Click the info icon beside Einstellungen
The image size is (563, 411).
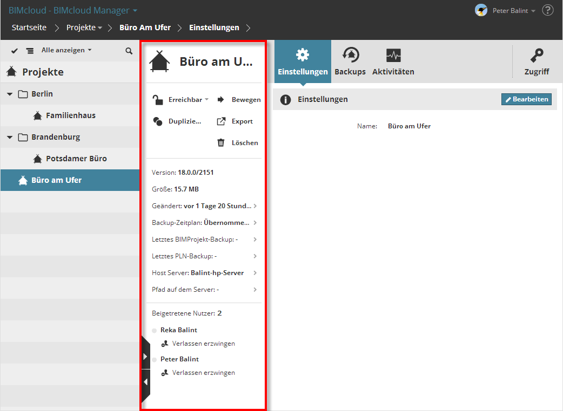point(285,100)
